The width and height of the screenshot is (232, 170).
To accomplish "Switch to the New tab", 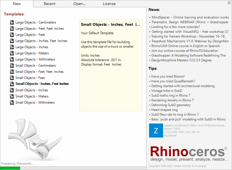I will click(17, 4).
